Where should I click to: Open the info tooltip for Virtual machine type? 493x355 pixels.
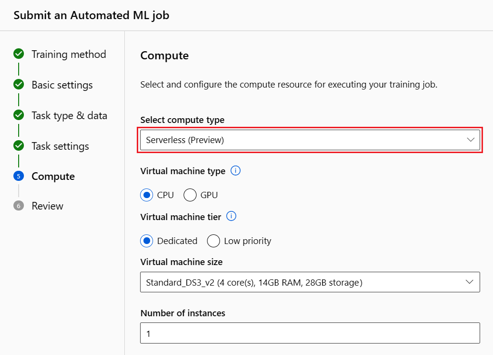coord(235,171)
